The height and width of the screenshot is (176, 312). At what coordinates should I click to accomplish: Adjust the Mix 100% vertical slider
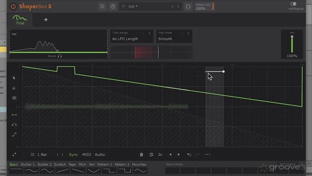pyautogui.click(x=292, y=44)
